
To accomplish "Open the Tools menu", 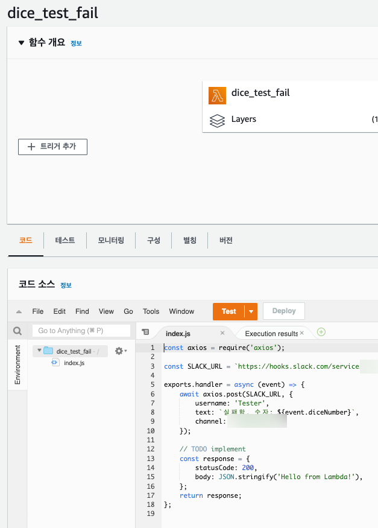I will click(151, 311).
